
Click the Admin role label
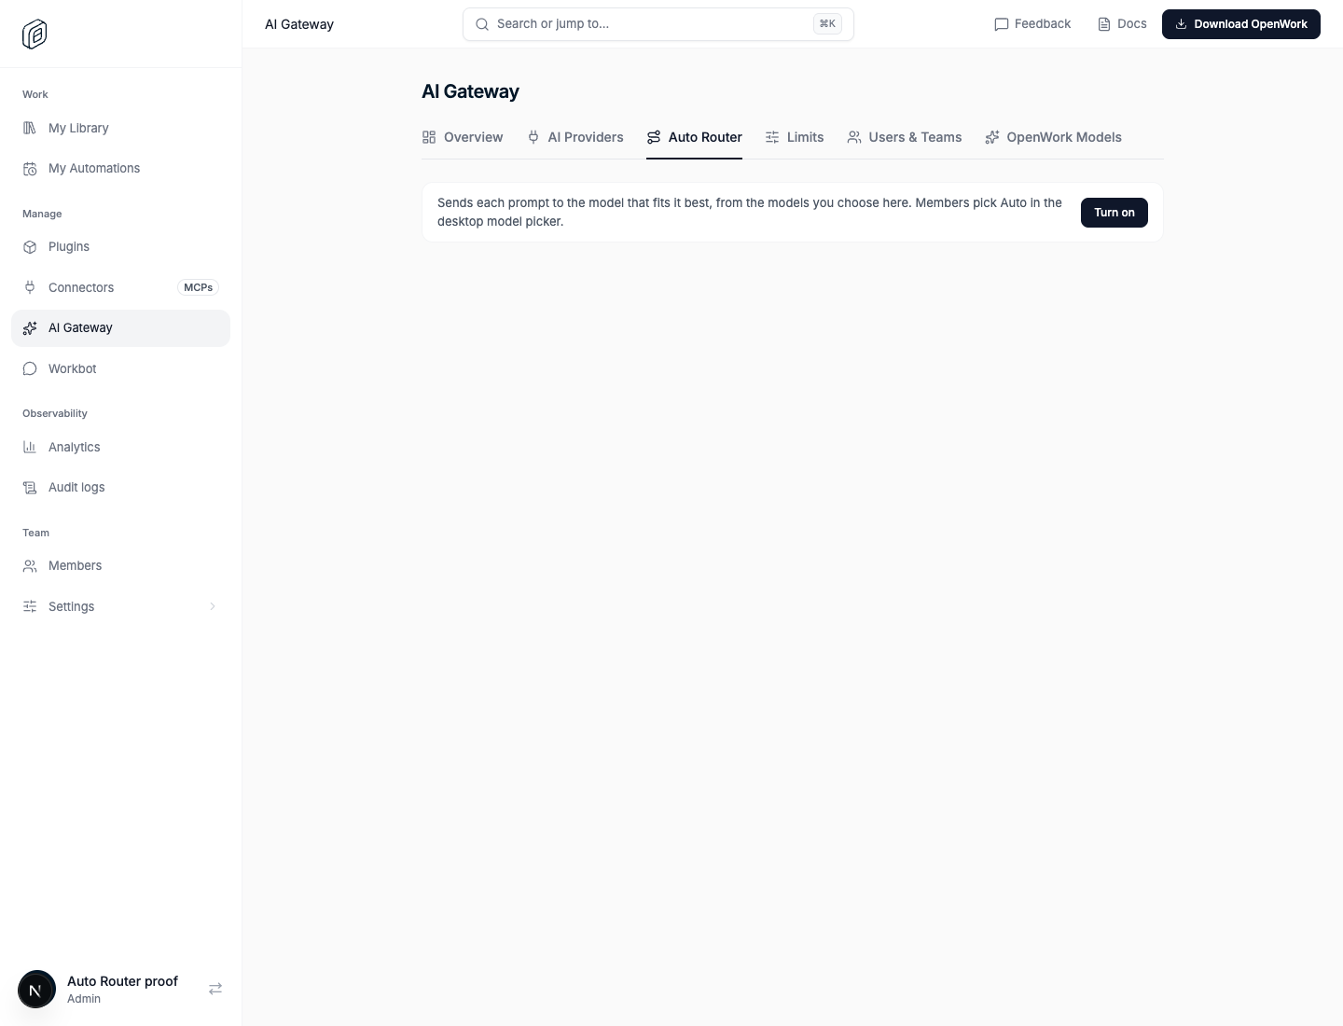click(84, 999)
